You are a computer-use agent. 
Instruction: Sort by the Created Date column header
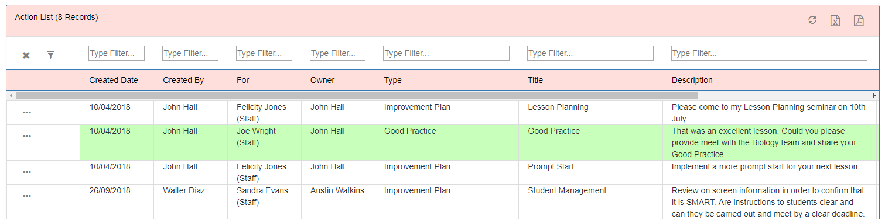click(114, 81)
